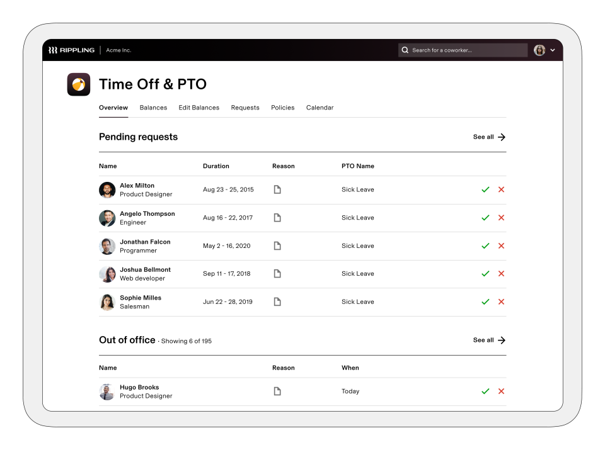View Jonathan Falcon's reason document icon

pyautogui.click(x=277, y=245)
